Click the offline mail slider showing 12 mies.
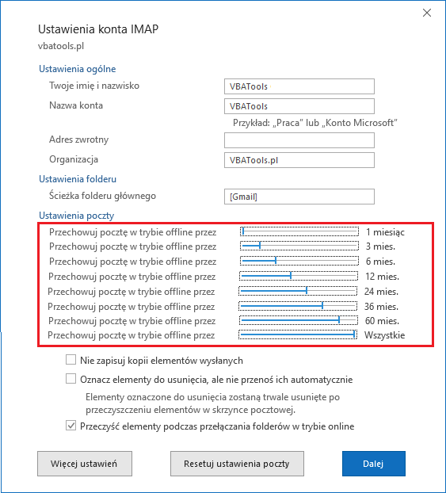 click(299, 276)
